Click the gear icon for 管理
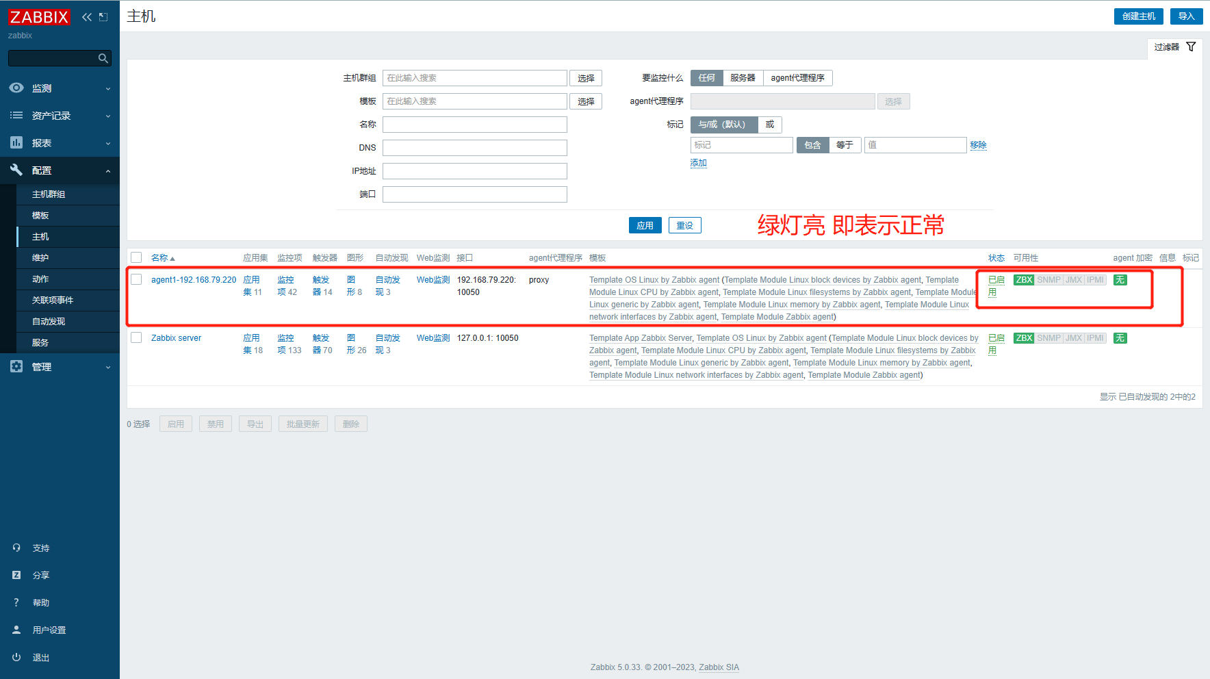This screenshot has width=1210, height=679. click(16, 366)
